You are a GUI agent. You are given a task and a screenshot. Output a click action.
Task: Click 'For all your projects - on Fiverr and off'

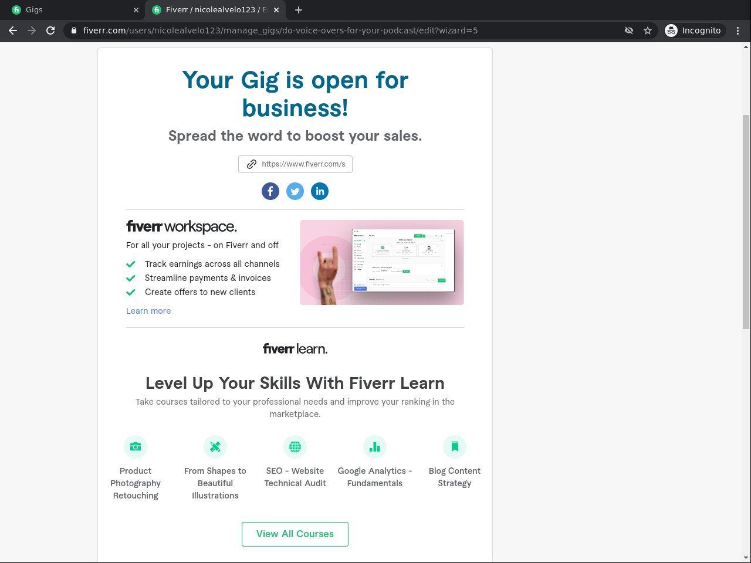coord(202,245)
